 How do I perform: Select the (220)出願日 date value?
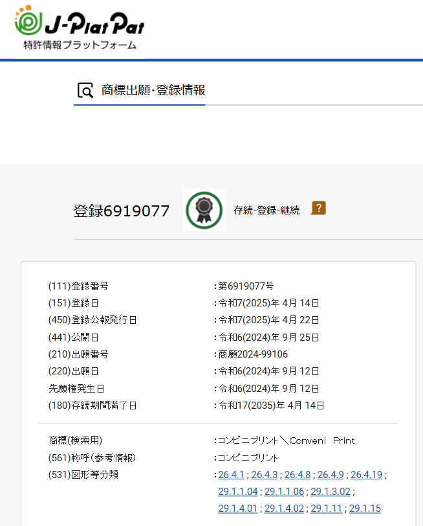click(269, 371)
